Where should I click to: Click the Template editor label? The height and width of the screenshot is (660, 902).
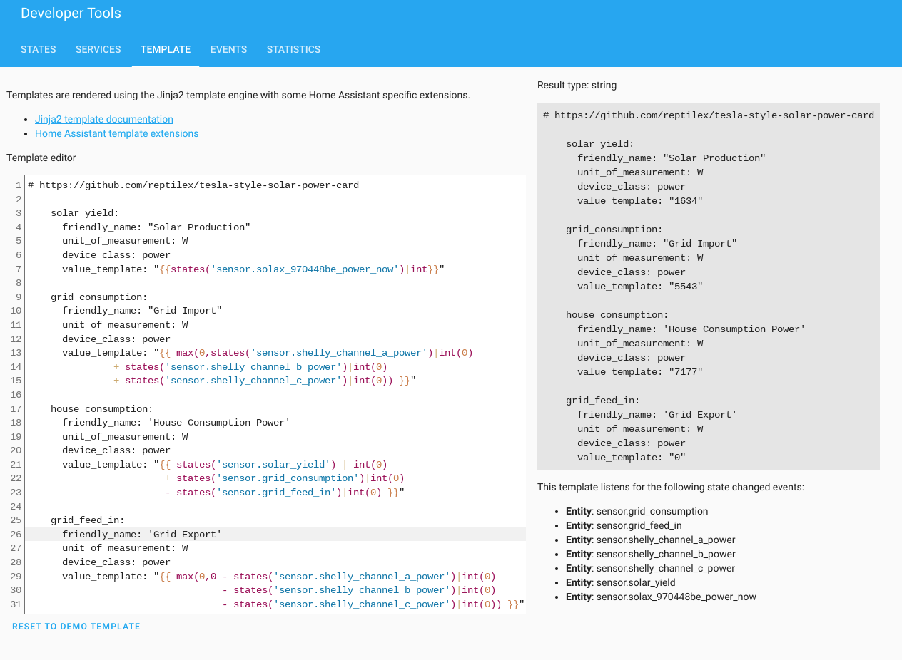pyautogui.click(x=41, y=158)
